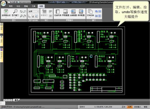Click the 全部重生成 regenerate-all icon
The width and height of the screenshot is (150, 109).
pyautogui.click(x=6, y=11)
